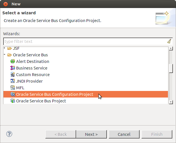This screenshot has height=143, width=176.
Task: Close the New wizard dialog window
Action: [x=5, y=4]
